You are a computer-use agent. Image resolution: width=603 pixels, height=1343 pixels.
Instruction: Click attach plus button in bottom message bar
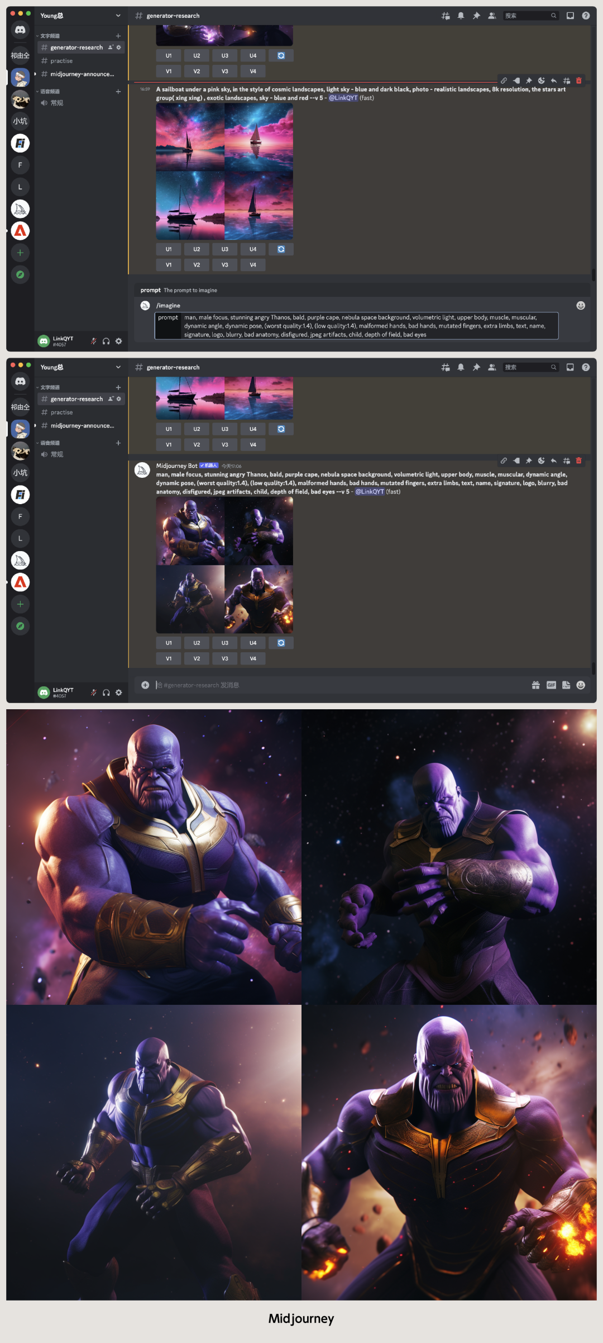145,685
